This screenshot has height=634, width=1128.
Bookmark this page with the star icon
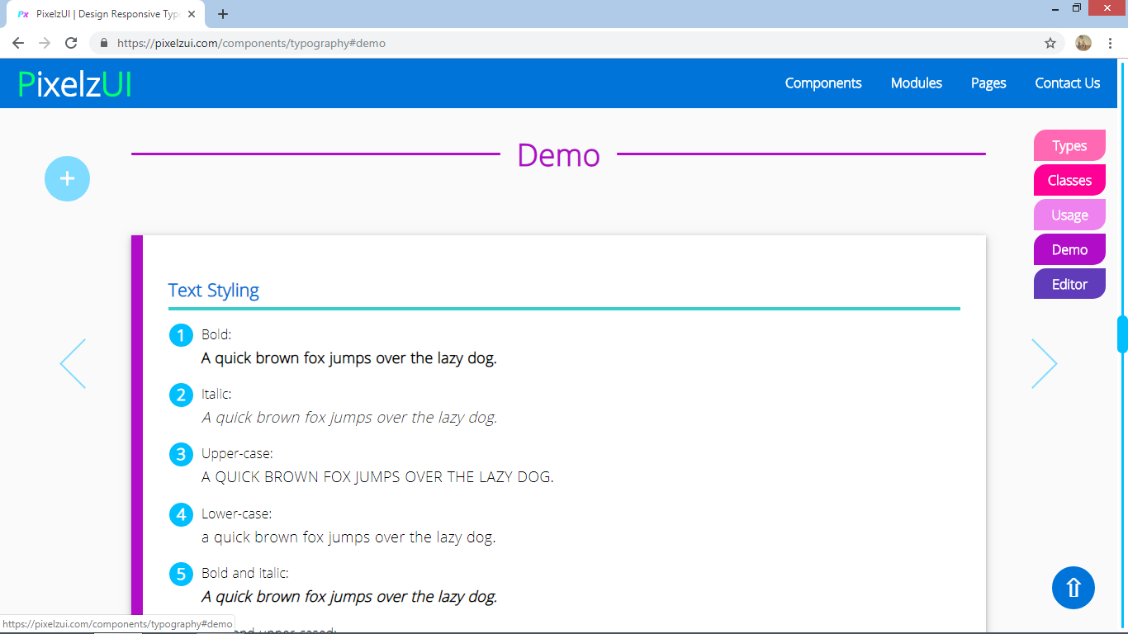[x=1050, y=43]
